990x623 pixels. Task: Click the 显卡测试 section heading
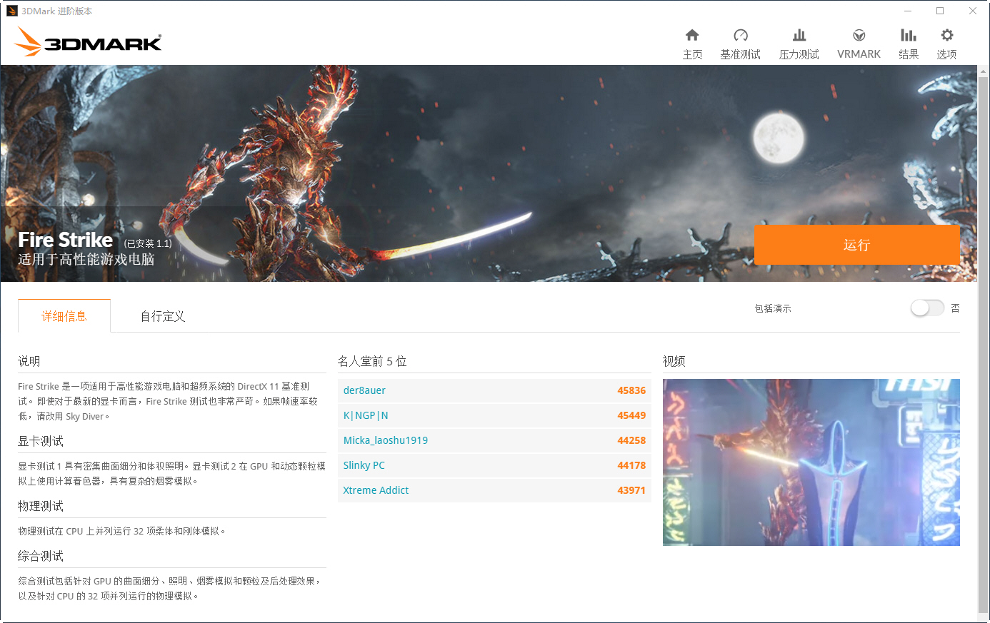41,441
